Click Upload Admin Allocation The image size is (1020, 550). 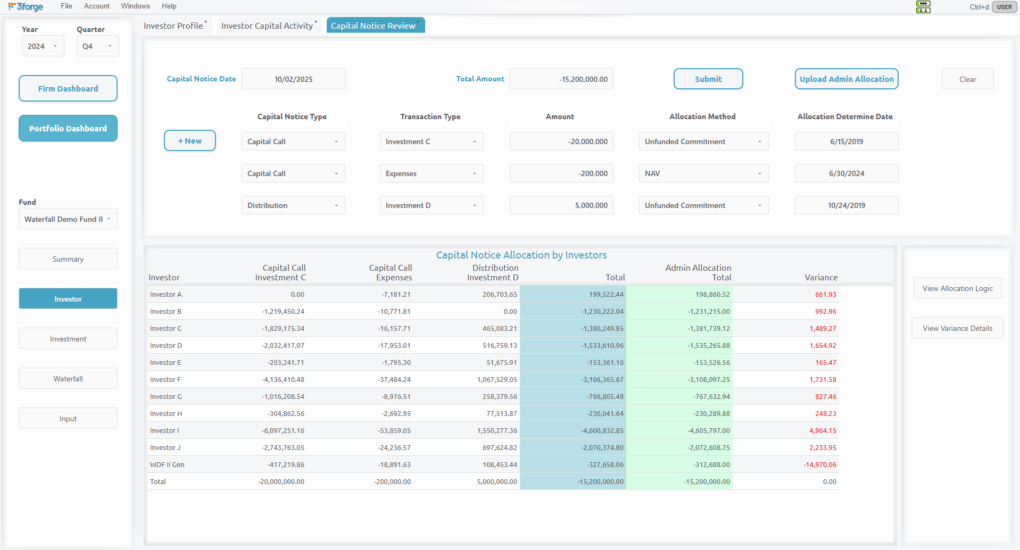846,79
